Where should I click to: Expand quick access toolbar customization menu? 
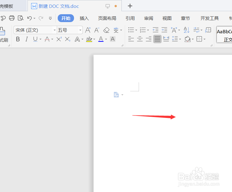click(x=50, y=18)
